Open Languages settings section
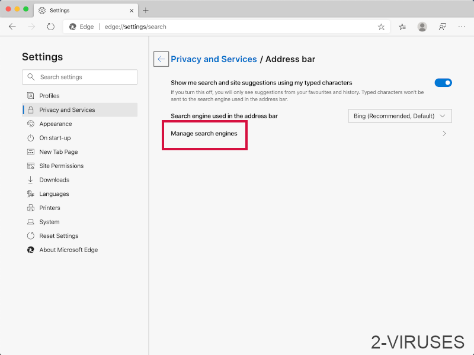474x355 pixels. tap(80, 194)
